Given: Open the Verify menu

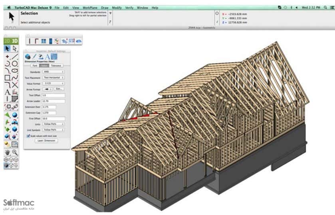Looking at the screenshot, I should pos(129,8).
